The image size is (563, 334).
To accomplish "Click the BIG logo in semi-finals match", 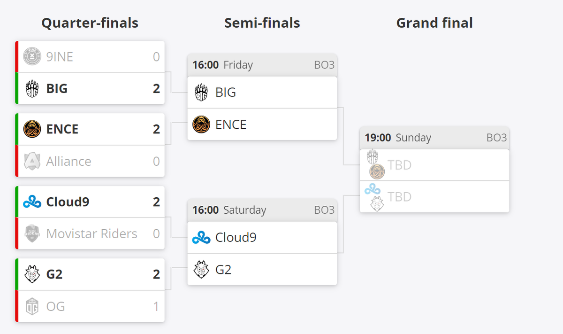I will tap(201, 93).
